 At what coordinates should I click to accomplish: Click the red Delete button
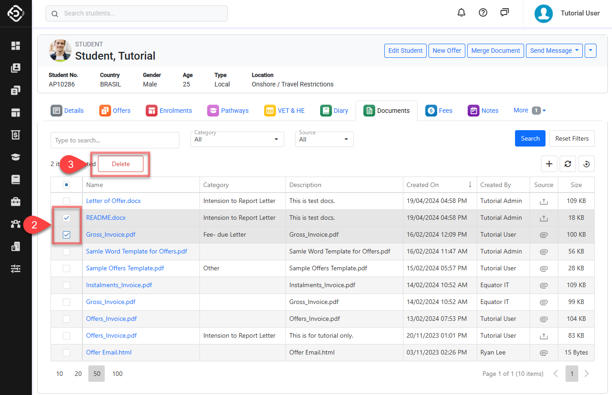[x=121, y=164]
